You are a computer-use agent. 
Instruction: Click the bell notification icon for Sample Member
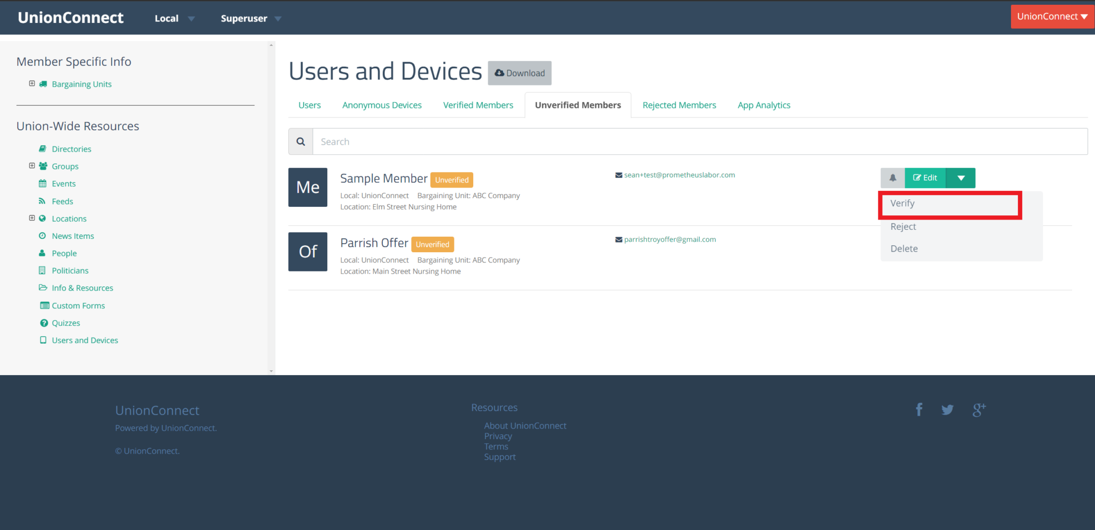coord(893,177)
